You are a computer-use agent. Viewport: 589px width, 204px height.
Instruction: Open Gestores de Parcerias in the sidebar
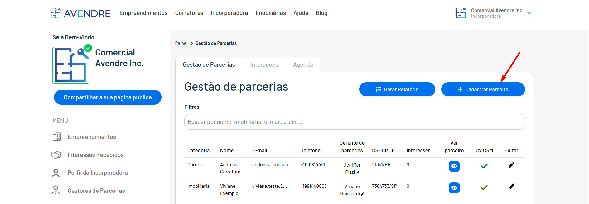pyautogui.click(x=96, y=191)
